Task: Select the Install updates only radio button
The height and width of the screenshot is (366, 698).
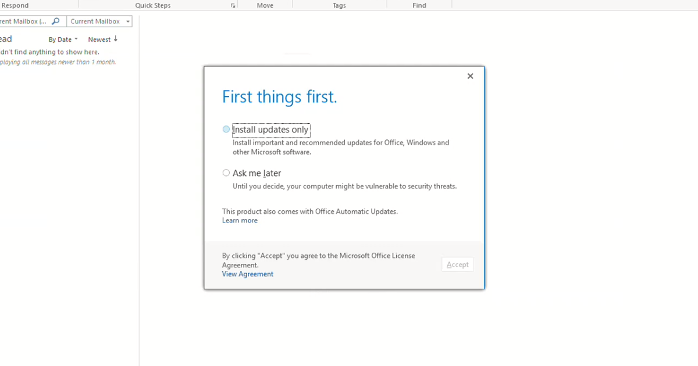Action: (x=226, y=130)
